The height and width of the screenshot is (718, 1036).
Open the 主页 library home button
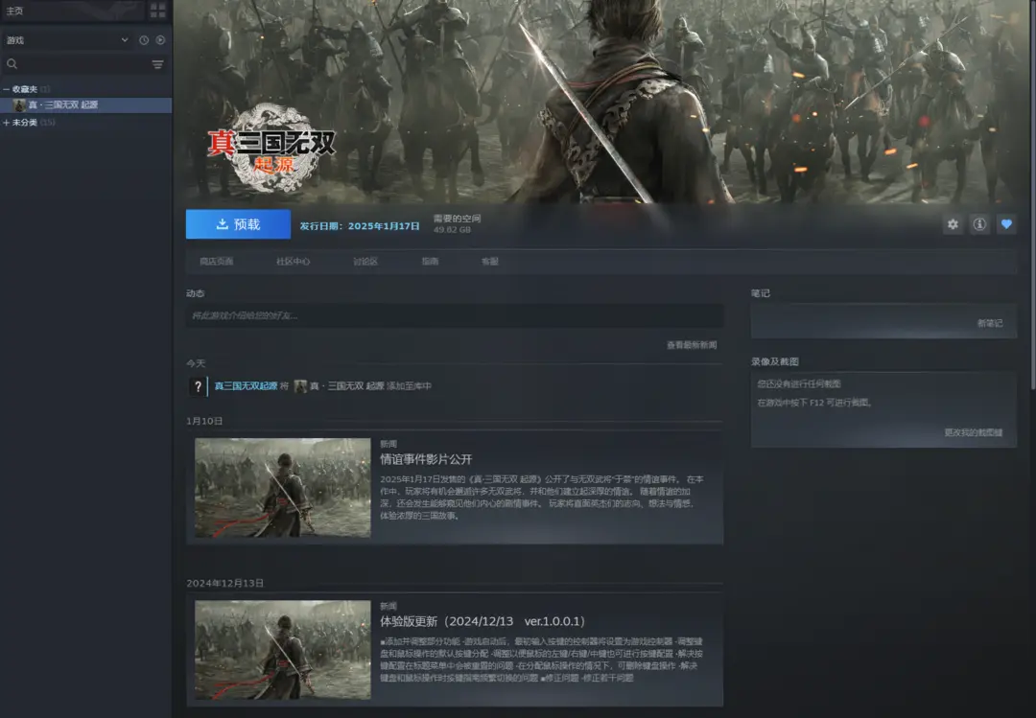[x=71, y=11]
